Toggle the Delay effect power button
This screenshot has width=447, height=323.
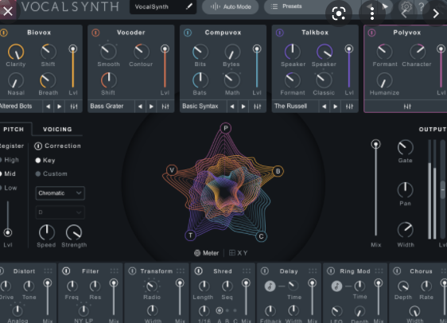265,270
